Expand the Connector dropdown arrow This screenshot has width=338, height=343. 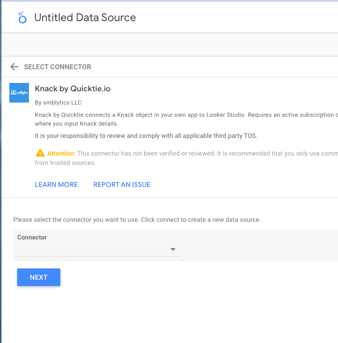(173, 249)
